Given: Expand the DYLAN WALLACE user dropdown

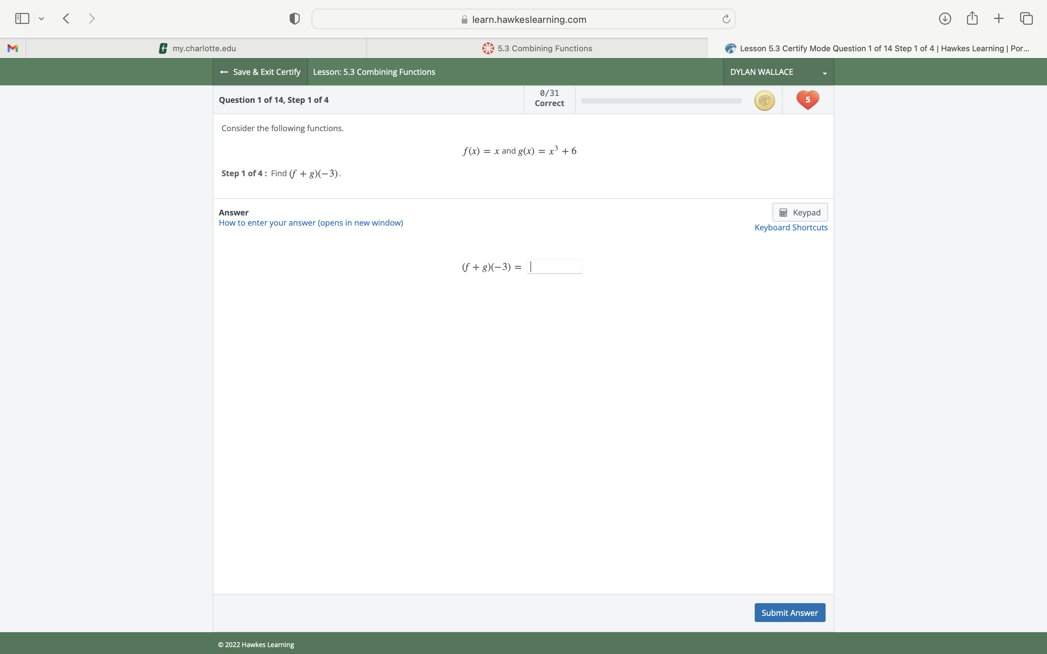Looking at the screenshot, I should (x=778, y=72).
